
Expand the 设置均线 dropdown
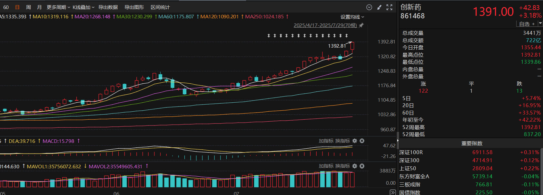coord(352,17)
